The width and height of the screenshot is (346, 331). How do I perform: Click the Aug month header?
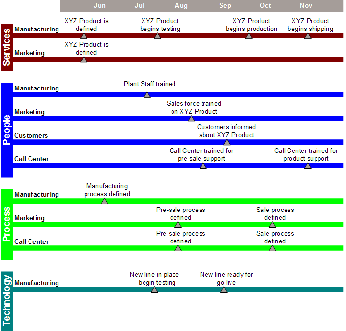(181, 6)
